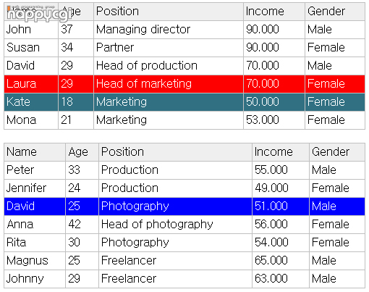Select the John Managing director row
369x292 pixels.
pos(184,30)
